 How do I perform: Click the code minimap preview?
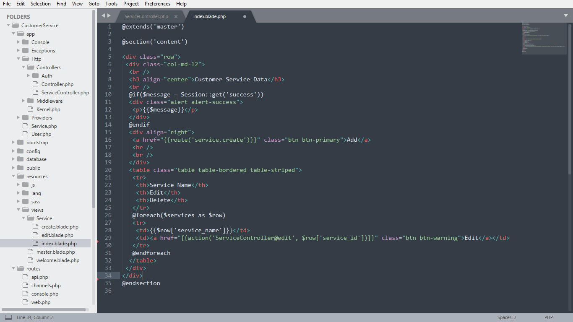point(544,38)
